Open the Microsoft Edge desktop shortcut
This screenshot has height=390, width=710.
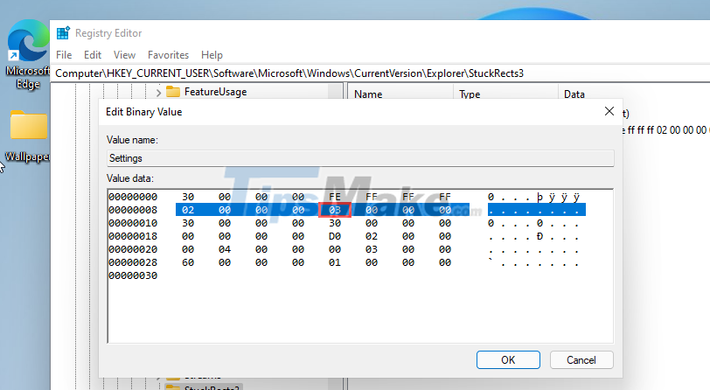[27, 54]
